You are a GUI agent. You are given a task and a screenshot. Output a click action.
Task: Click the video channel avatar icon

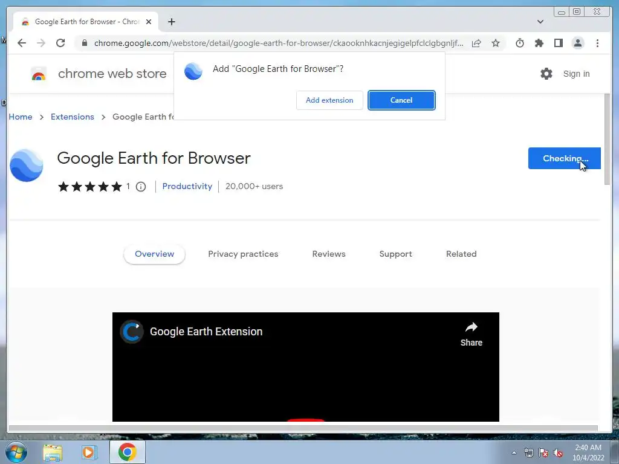coord(131,332)
